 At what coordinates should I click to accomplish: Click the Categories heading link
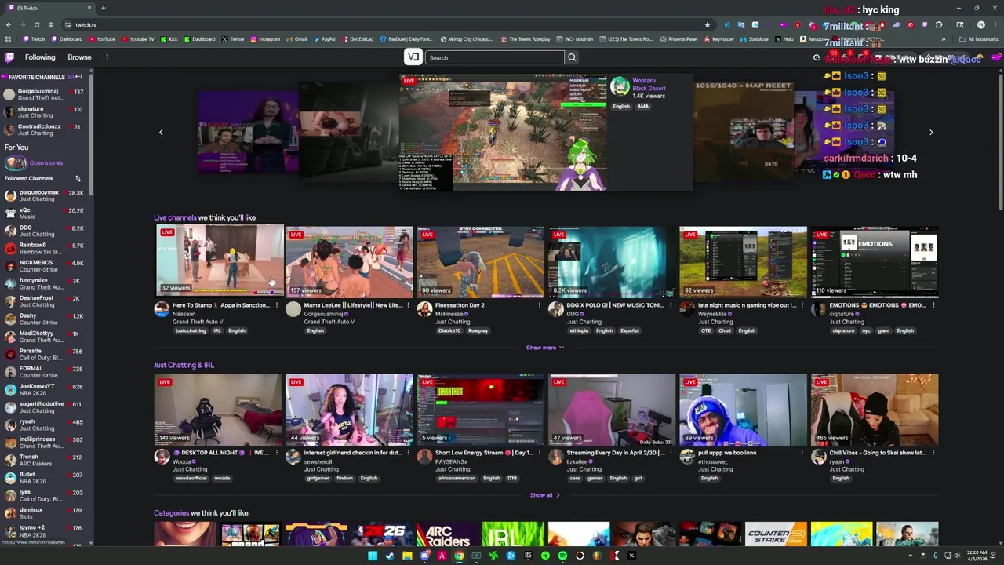[x=171, y=513]
